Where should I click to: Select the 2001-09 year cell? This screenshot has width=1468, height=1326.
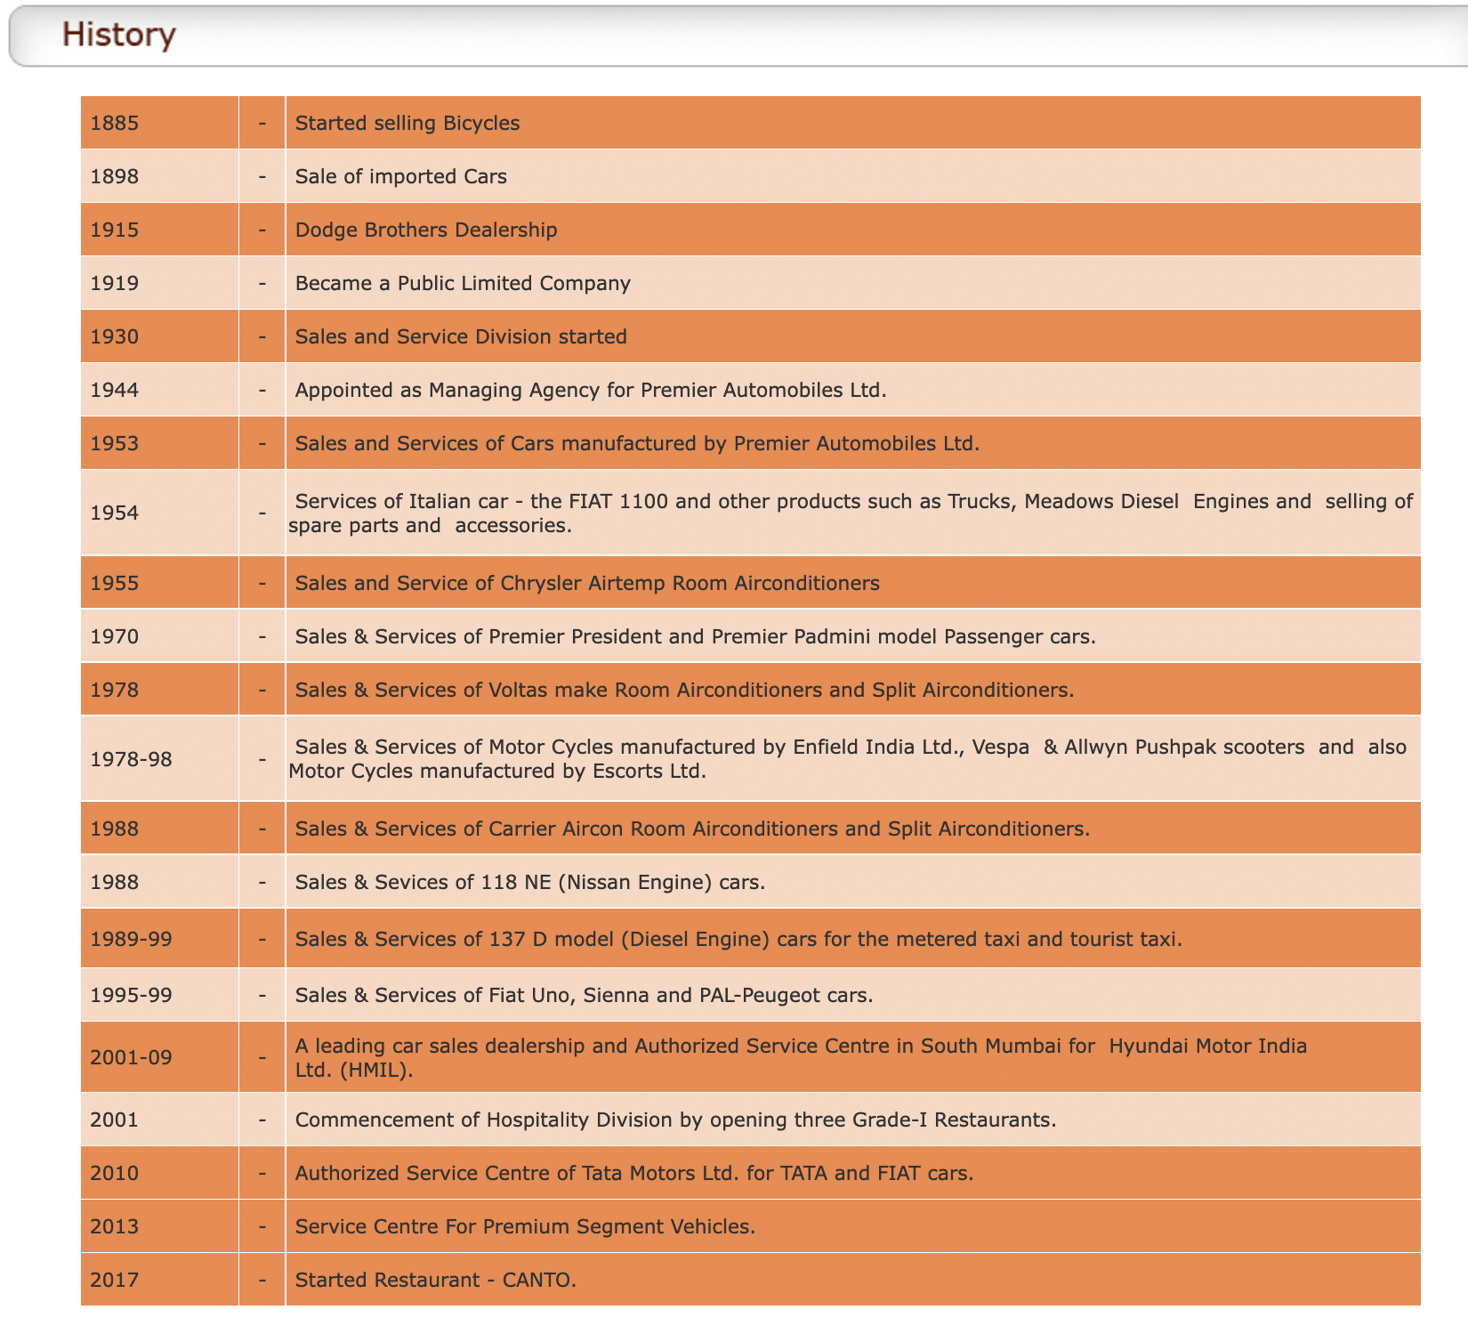point(159,1057)
